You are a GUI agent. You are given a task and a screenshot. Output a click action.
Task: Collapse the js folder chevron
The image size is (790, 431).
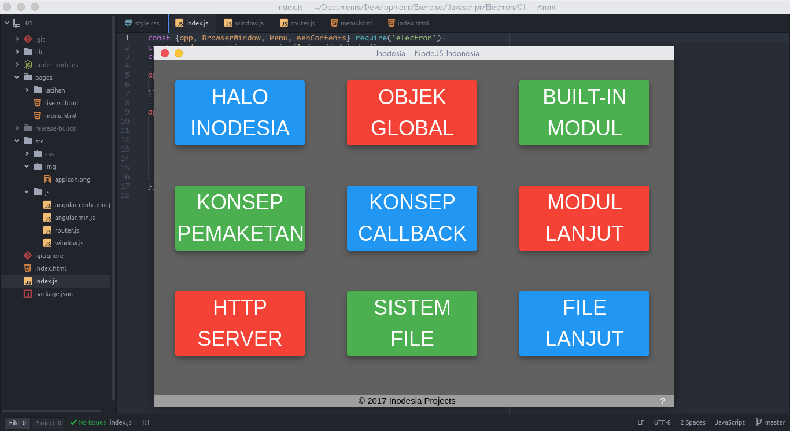(x=27, y=192)
